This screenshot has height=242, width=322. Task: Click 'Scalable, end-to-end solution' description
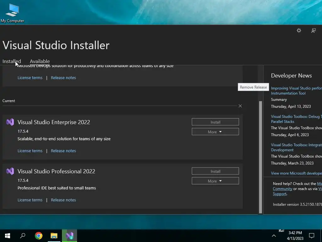coord(64,139)
